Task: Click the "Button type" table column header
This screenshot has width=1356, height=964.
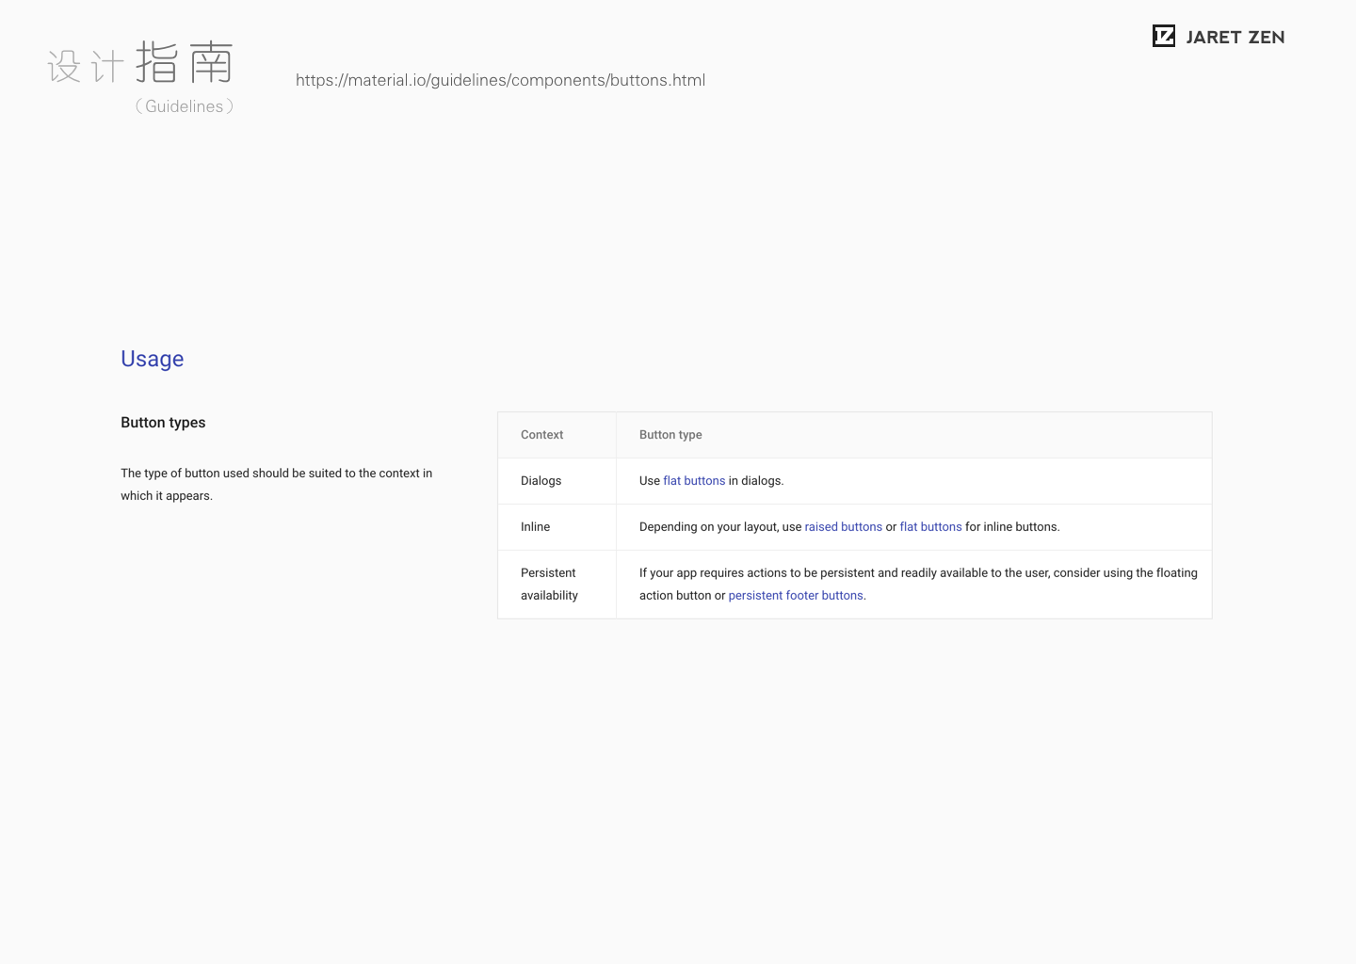Action: coord(670,435)
